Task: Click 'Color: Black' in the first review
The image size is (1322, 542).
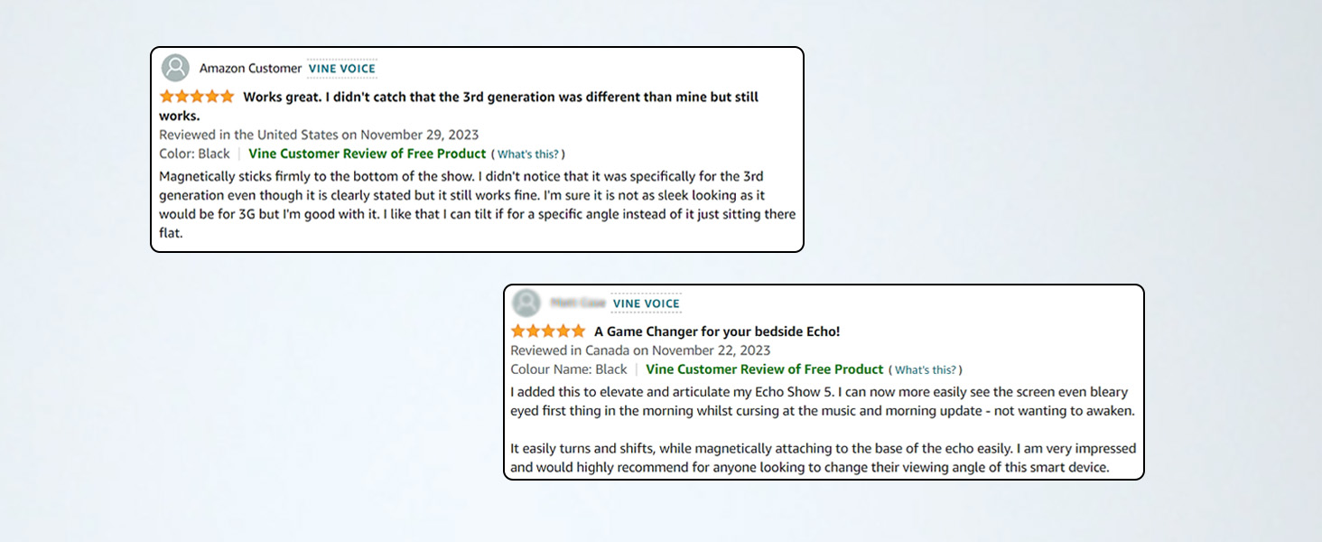Action: point(194,154)
